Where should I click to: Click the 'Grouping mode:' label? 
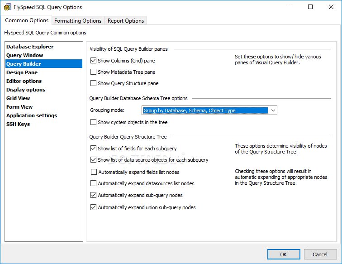pyautogui.click(x=107, y=110)
